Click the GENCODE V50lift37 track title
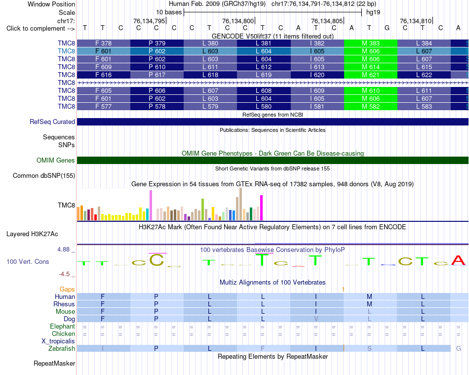Viewport: 469px width, 375px height. pyautogui.click(x=273, y=36)
